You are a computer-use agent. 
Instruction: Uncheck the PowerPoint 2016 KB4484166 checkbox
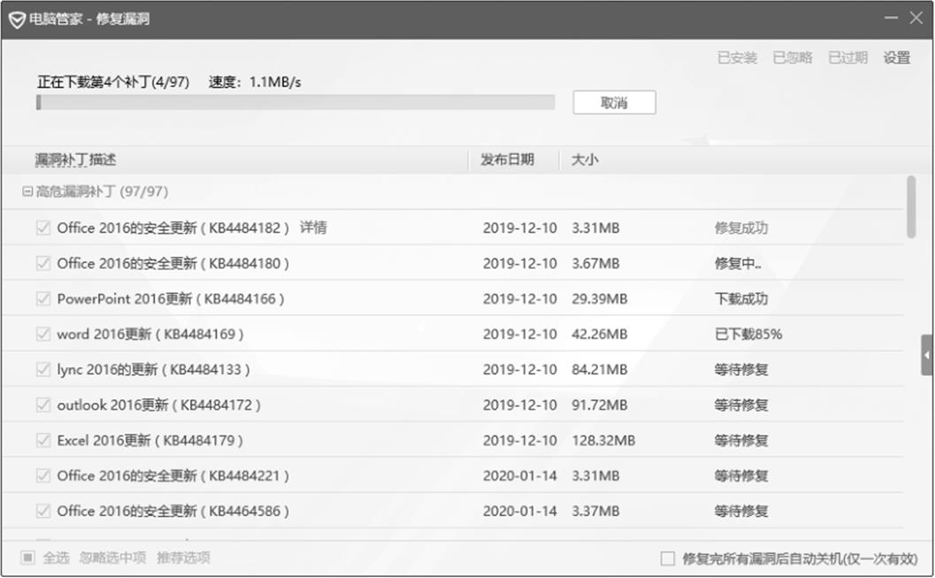click(x=42, y=298)
